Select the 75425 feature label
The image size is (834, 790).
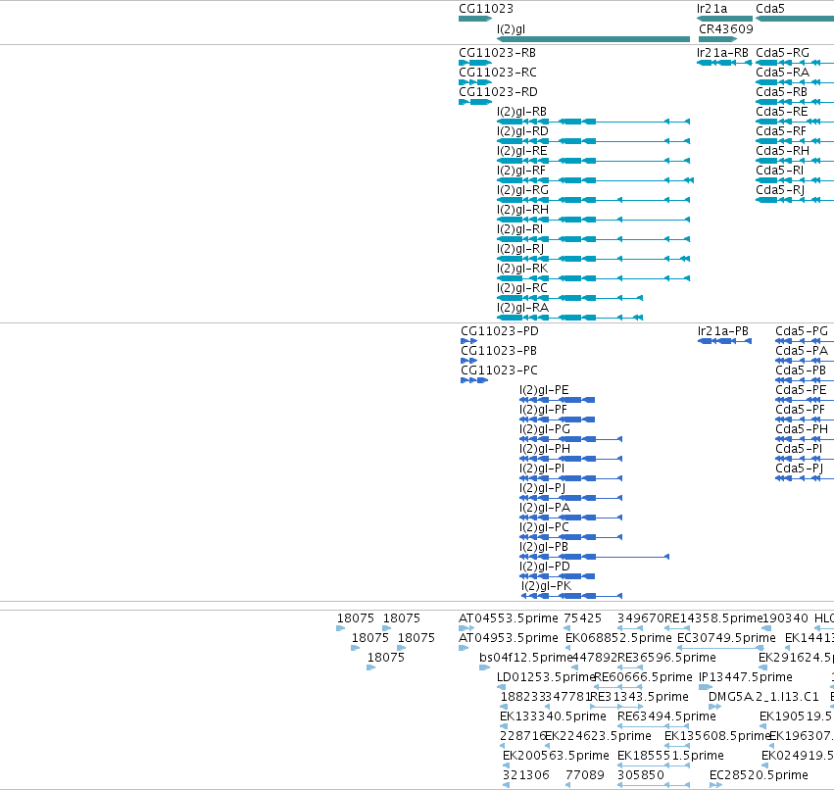click(582, 618)
